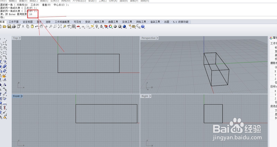Image resolution: width=277 pixels, height=147 pixels.
Task: Click the red car named-view icon
Action: click(x=78, y=27)
